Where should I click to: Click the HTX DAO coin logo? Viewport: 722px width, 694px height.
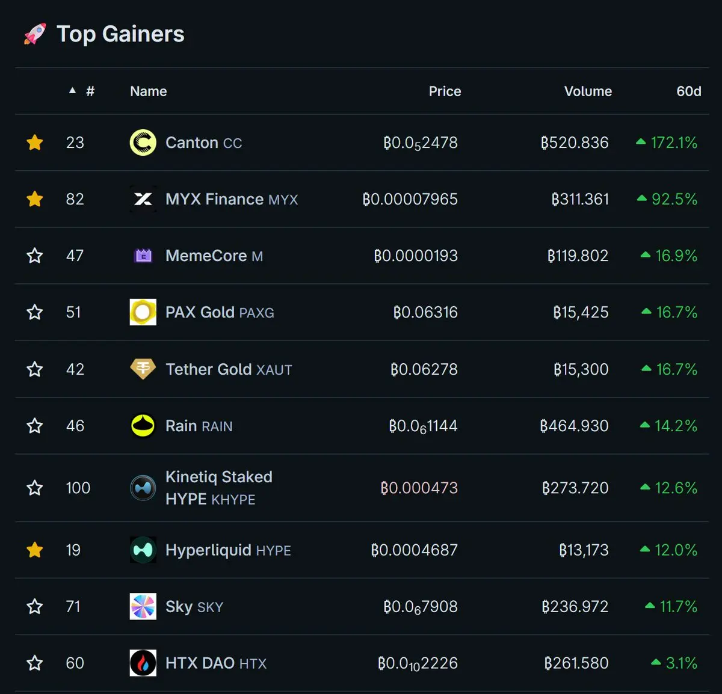point(143,663)
